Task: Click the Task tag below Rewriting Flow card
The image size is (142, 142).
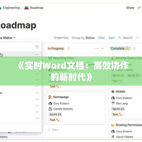Action: (x=54, y=86)
